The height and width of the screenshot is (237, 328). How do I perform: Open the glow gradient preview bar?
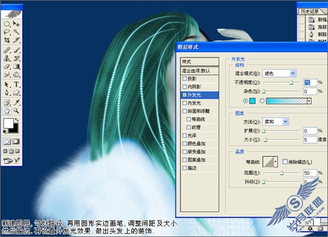pyautogui.click(x=287, y=101)
